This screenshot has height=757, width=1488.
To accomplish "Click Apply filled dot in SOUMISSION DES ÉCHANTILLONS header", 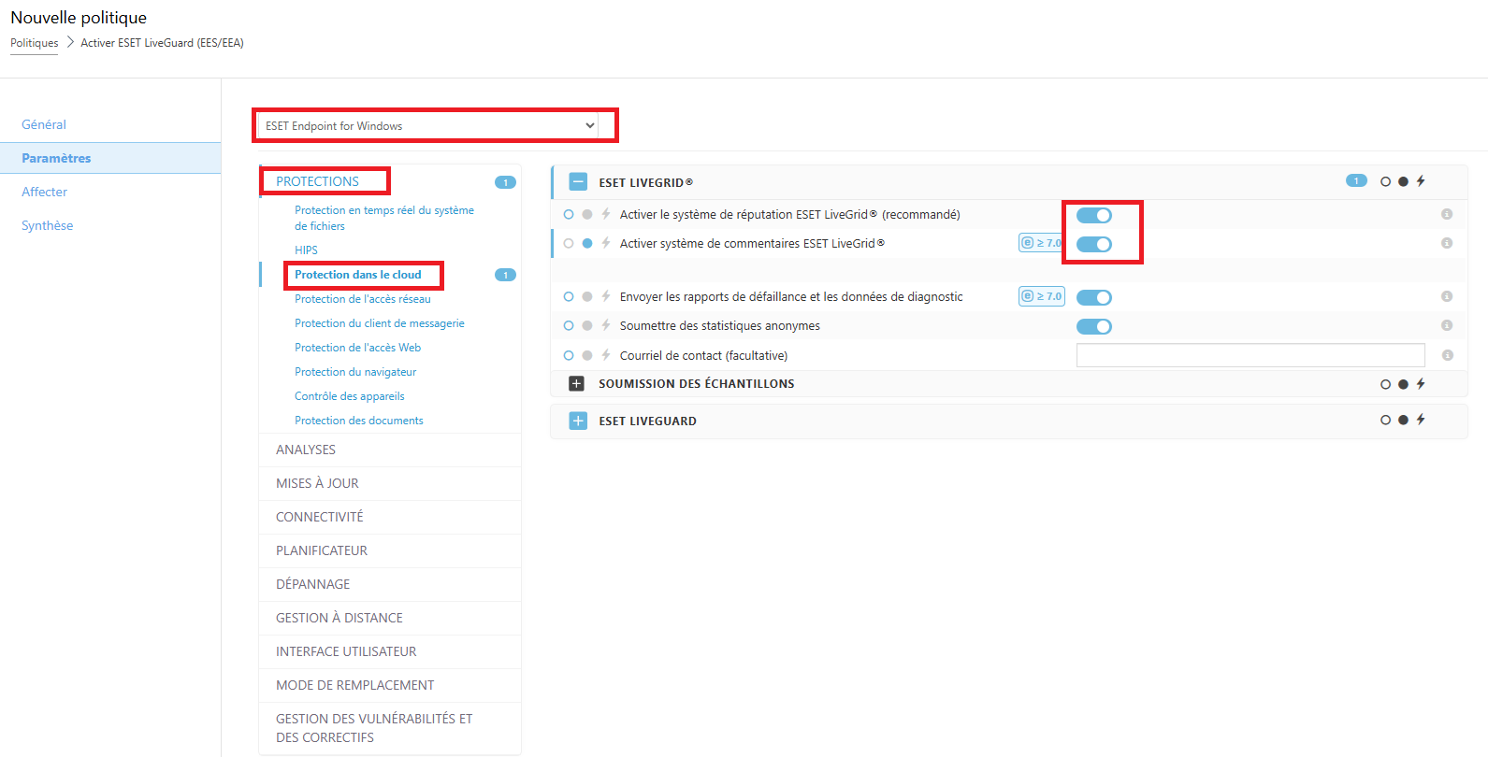I will point(1403,384).
